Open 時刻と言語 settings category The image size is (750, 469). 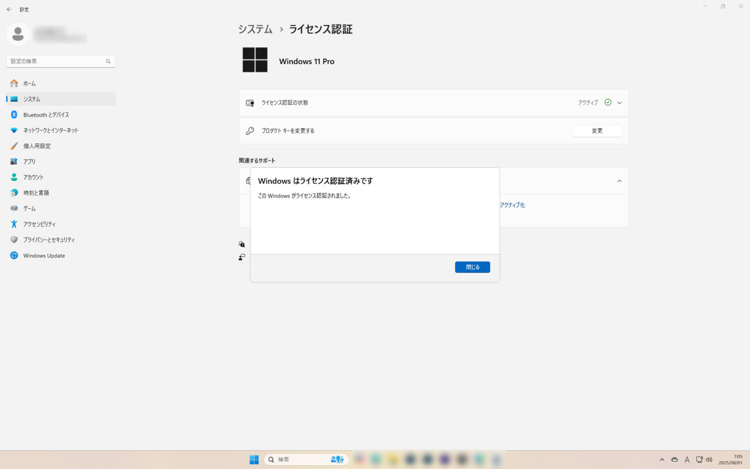pos(61,193)
